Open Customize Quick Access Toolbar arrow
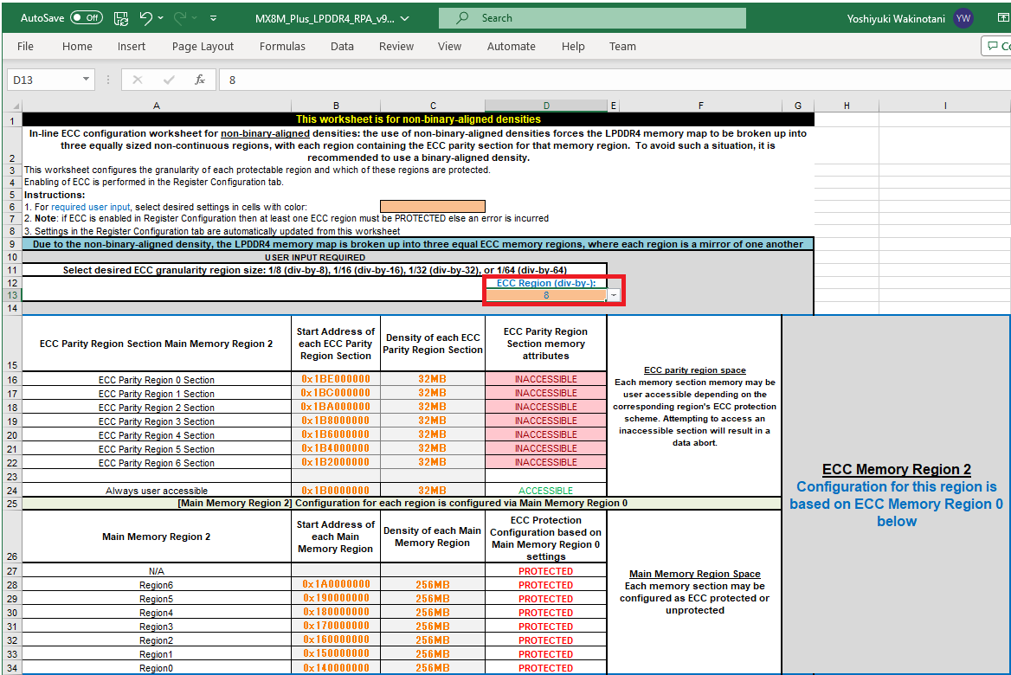The image size is (1011, 675). tap(214, 19)
